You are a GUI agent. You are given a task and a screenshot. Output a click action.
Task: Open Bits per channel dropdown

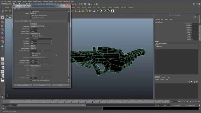pos(33,48)
